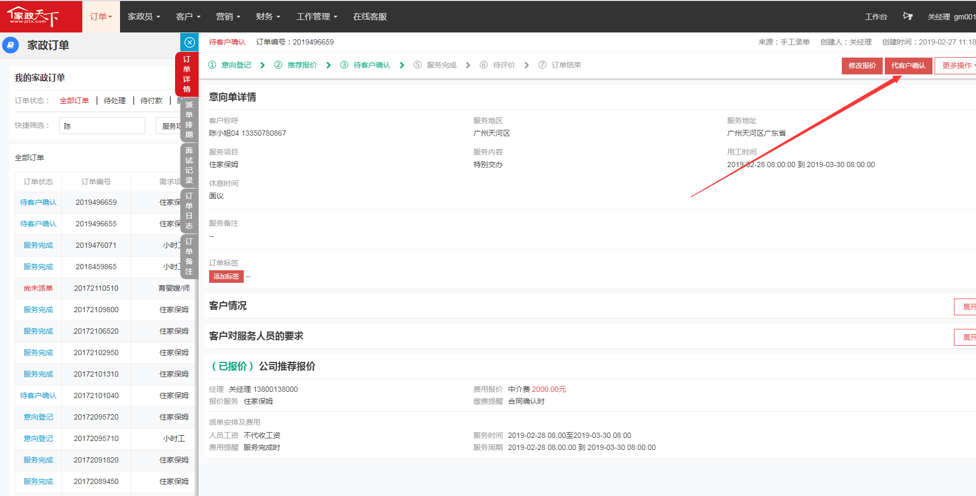976x496 pixels.
Task: Click the 订单编号 column header
Action: [x=96, y=182]
